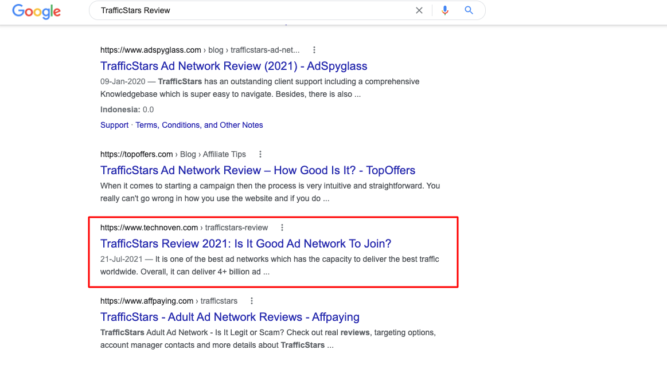Open three-dot menu for the AdSpyglass result
The height and width of the screenshot is (369, 667).
click(314, 50)
